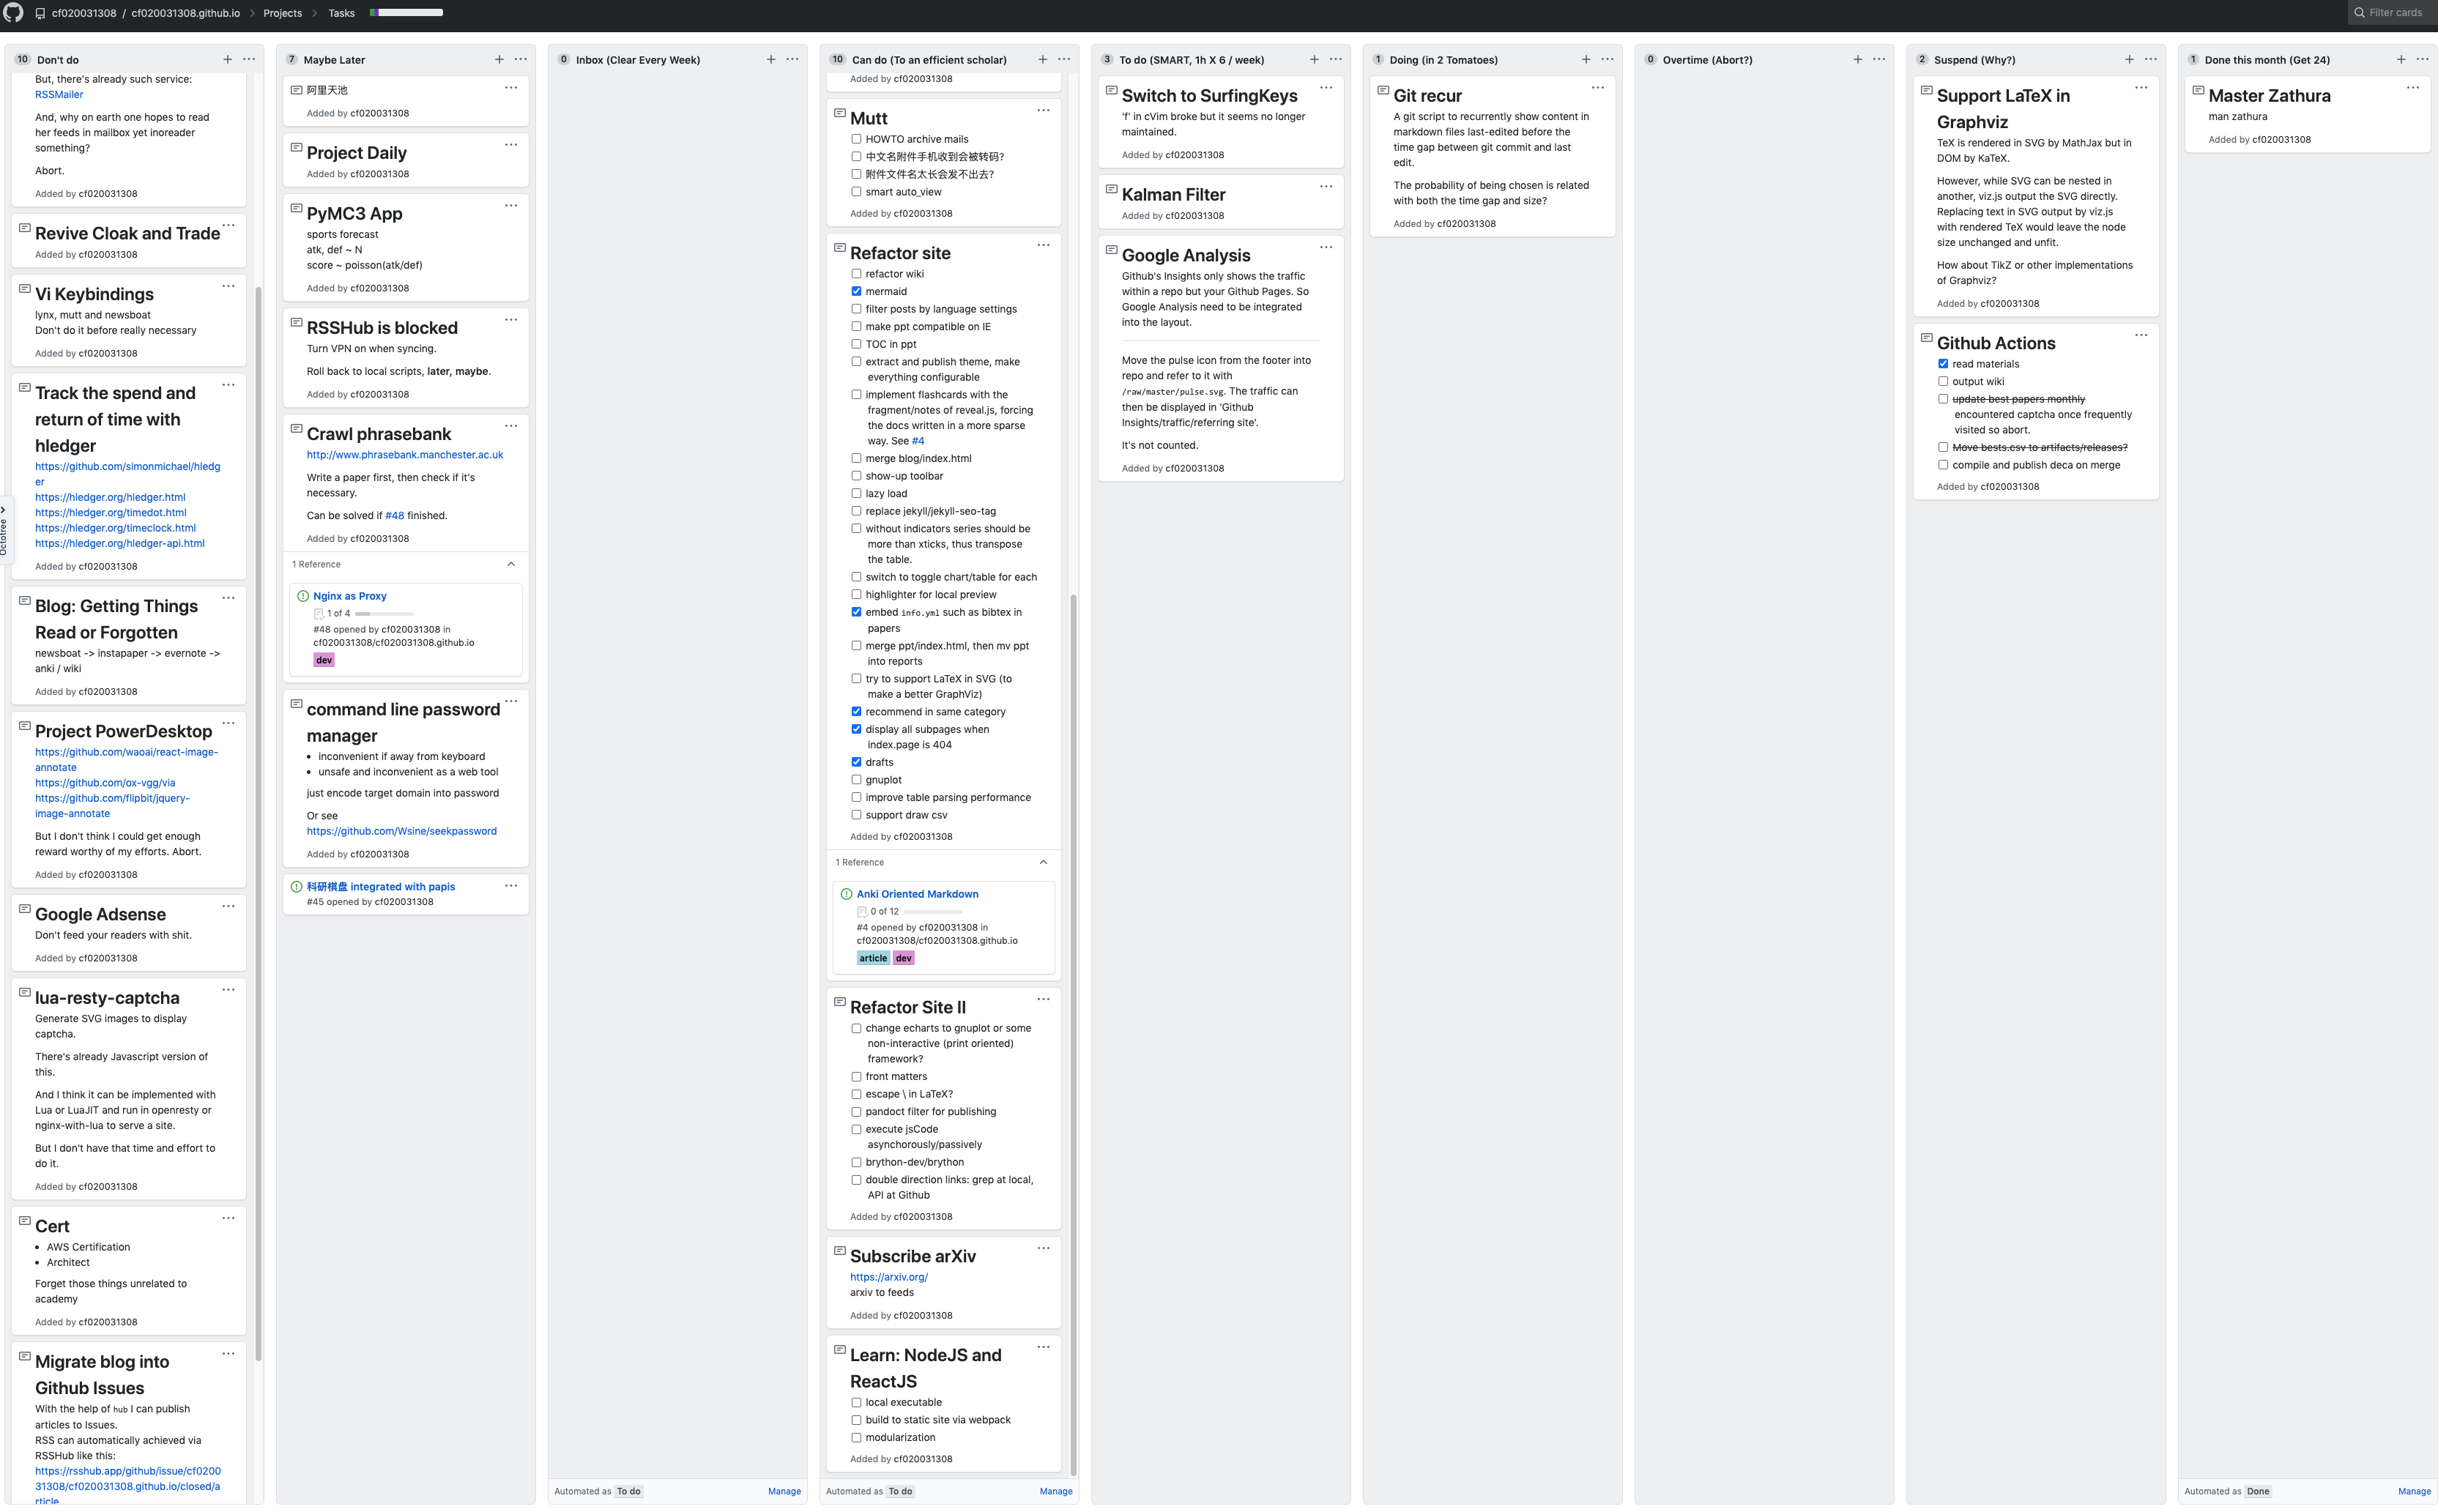Open Nginx as Proxy issue
Image resolution: width=2438 pixels, height=1512 pixels.
pos(350,596)
